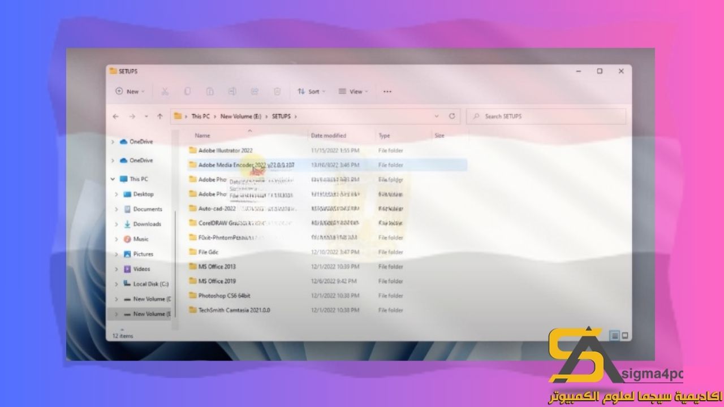Open Downloads in navigation pane
The width and height of the screenshot is (724, 407).
(147, 224)
